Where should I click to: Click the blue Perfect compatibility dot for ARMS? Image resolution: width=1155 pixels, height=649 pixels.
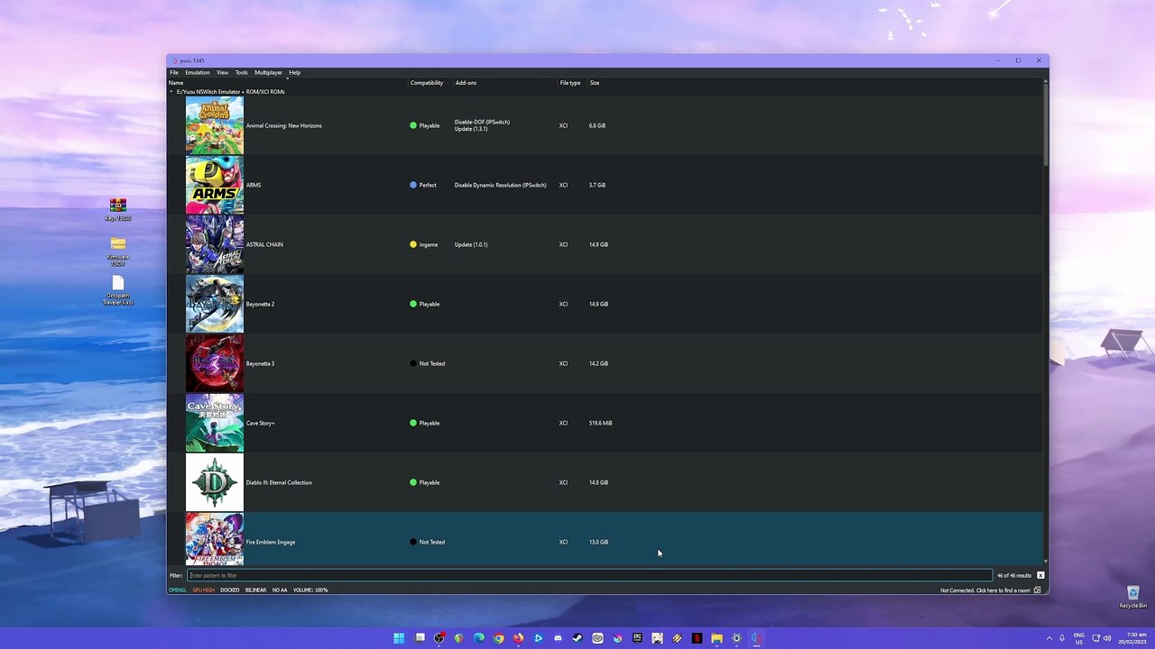413,185
